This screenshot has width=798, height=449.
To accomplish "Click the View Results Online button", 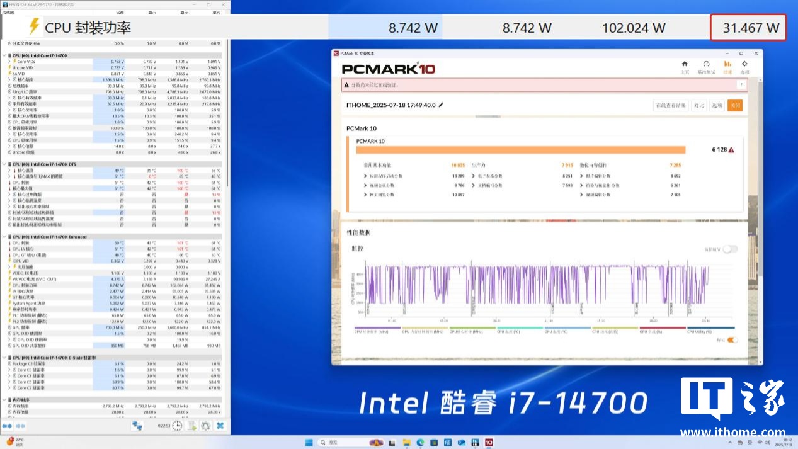I will coord(670,106).
